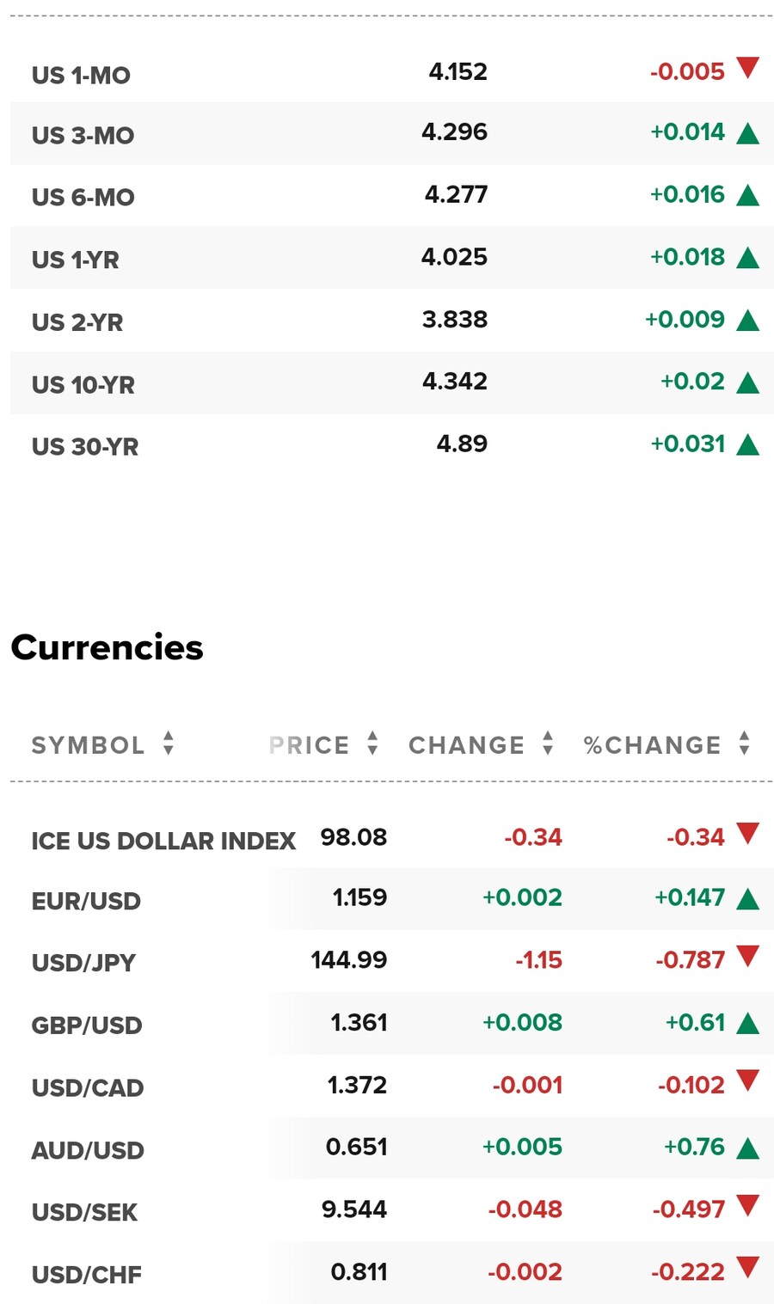The width and height of the screenshot is (774, 1304).
Task: Click the US 2-YR yield value 3.838
Action: pyautogui.click(x=455, y=319)
